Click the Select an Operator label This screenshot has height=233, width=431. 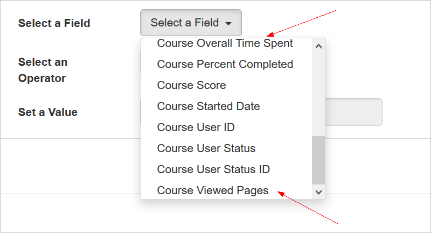click(42, 70)
